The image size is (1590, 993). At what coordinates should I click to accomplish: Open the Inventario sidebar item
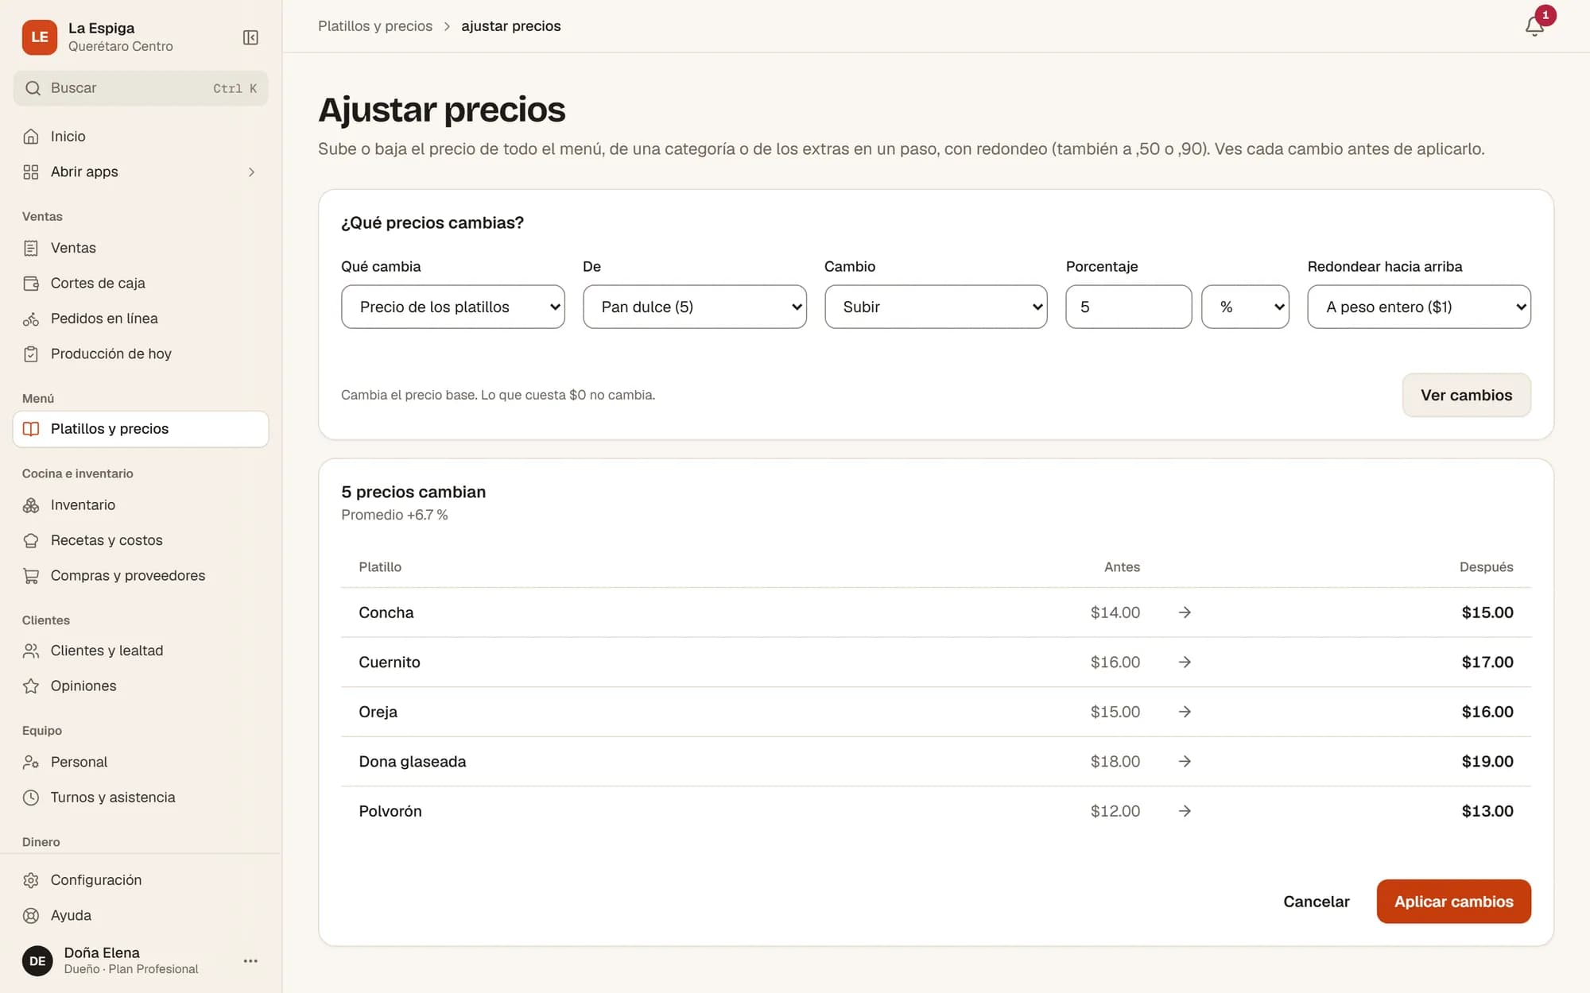[141, 505]
